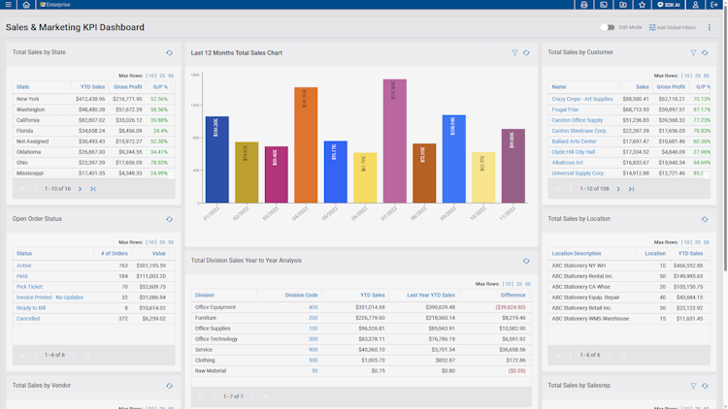The height and width of the screenshot is (409, 728).
Task: Click the printer icon in top bar
Action: click(x=583, y=5)
